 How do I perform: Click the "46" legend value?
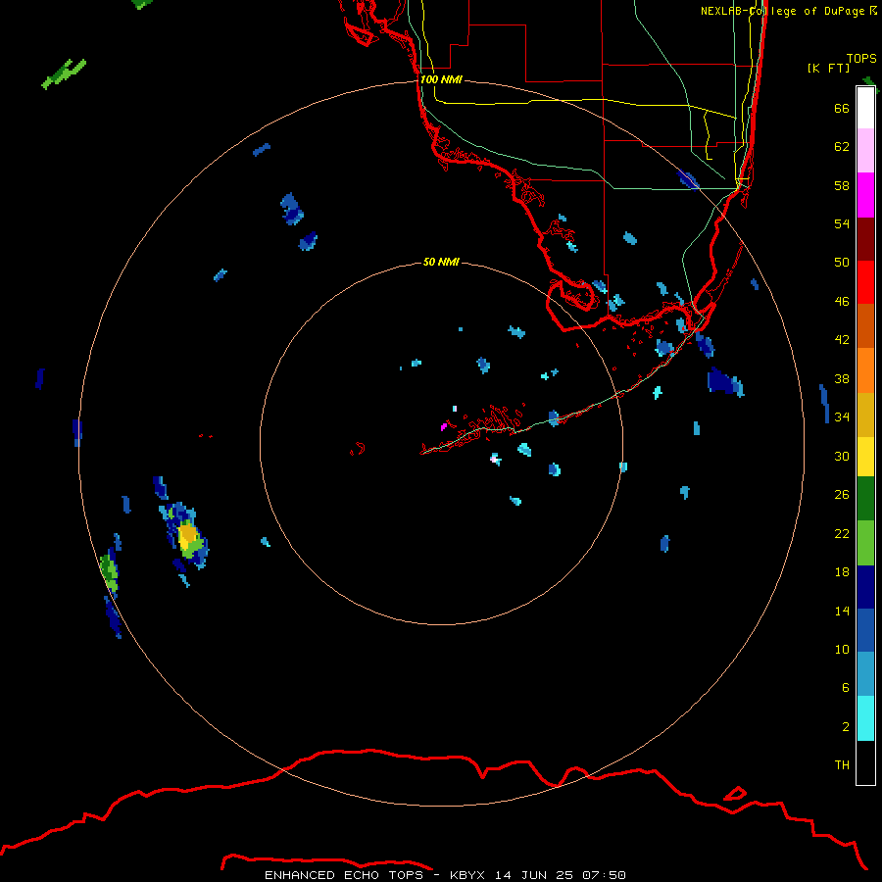tap(842, 302)
